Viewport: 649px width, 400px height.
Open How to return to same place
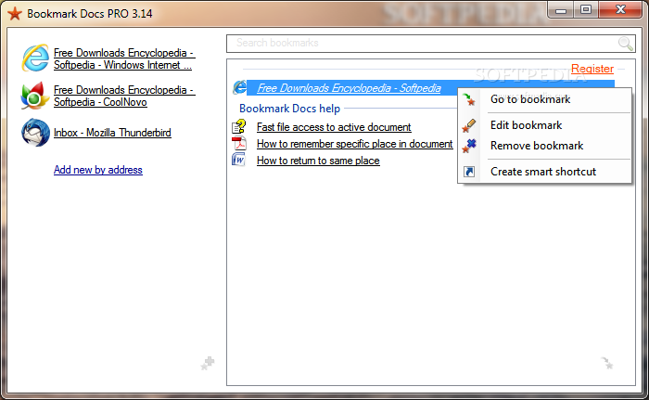point(318,161)
